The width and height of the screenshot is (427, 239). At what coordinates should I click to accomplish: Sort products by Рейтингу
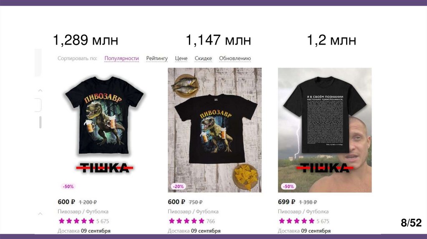(157, 58)
